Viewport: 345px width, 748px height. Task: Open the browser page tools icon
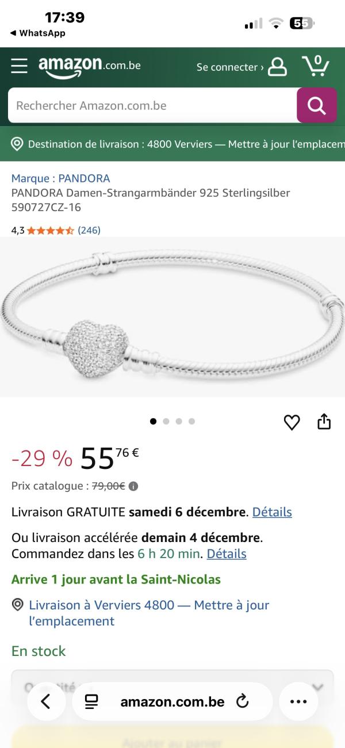point(91,701)
